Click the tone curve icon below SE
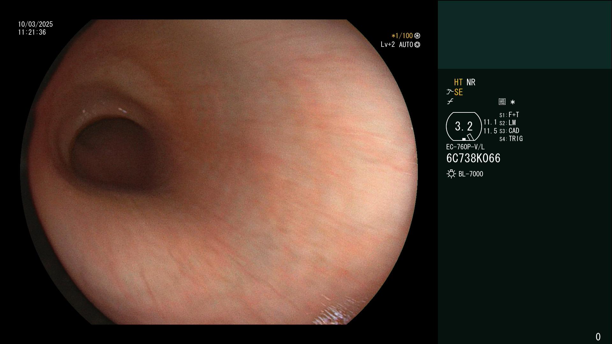612x344 pixels. [450, 102]
